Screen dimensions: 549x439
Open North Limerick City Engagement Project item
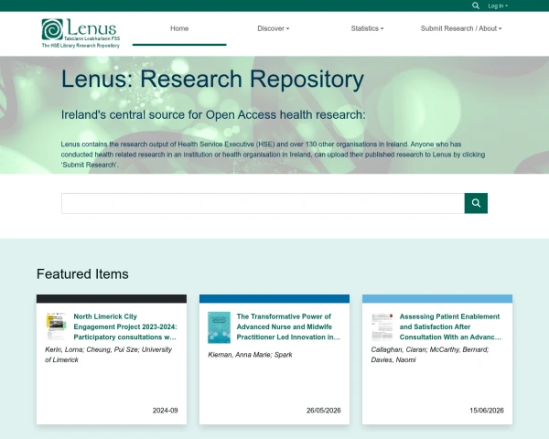coord(125,327)
